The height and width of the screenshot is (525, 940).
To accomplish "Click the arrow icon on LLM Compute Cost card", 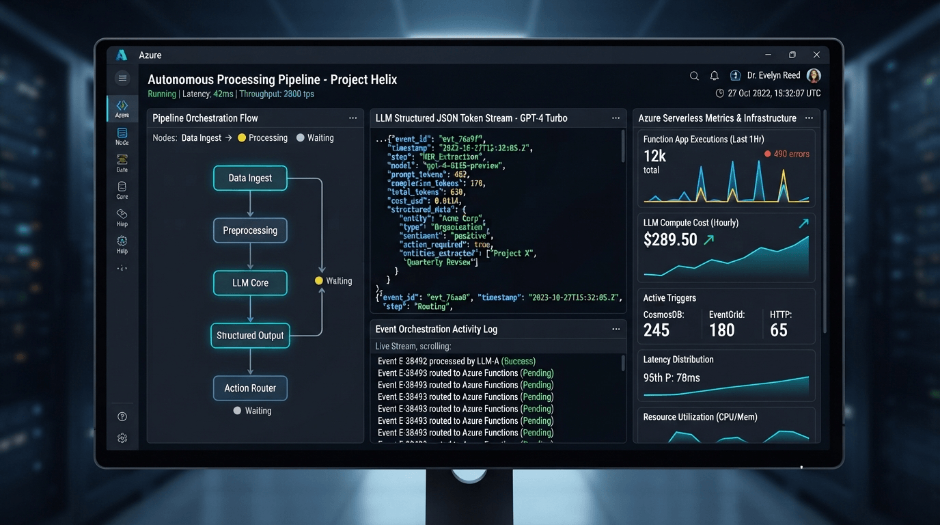I will coord(803,224).
